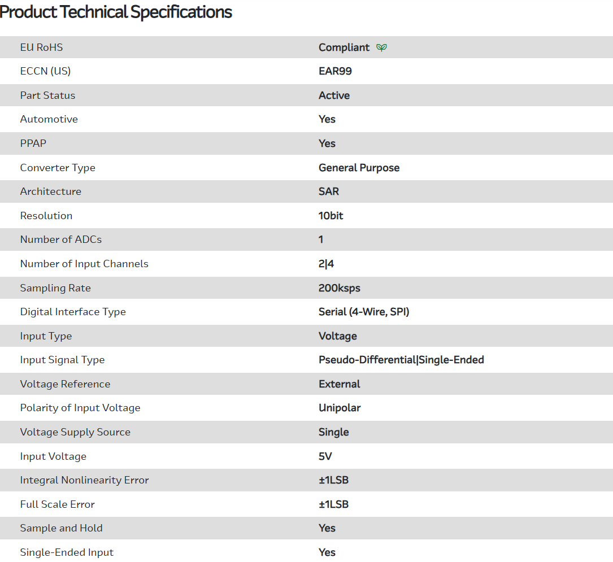Select the Sample and Hold label

(x=61, y=528)
